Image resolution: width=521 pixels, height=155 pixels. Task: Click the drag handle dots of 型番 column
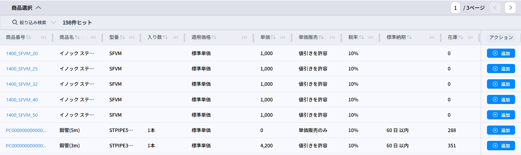click(132, 37)
